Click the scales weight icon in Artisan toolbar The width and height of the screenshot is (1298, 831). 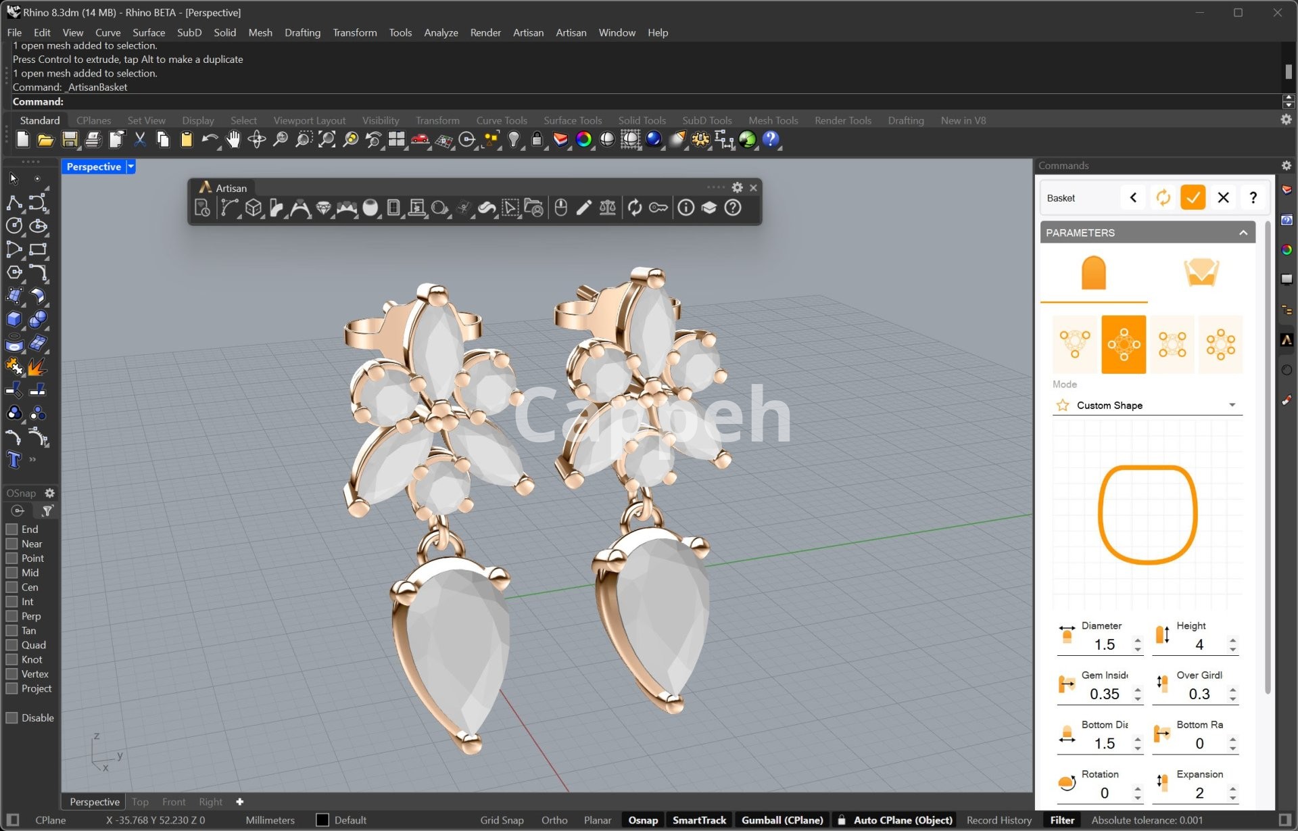pos(608,208)
